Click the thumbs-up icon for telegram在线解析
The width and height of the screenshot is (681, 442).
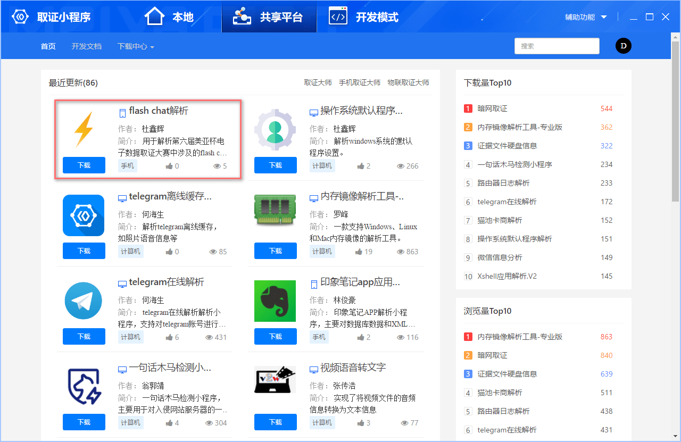[169, 337]
